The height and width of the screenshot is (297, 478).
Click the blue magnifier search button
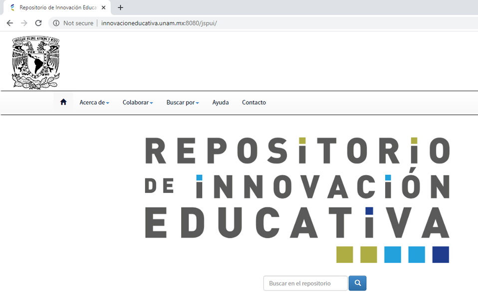[x=357, y=283]
